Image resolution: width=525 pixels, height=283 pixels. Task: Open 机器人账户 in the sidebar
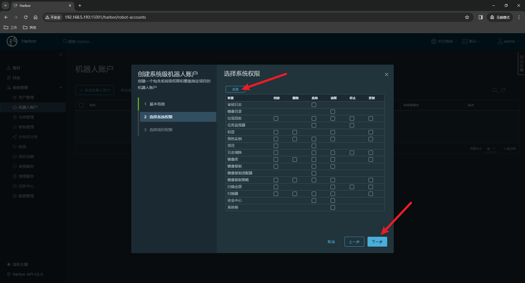[x=33, y=107]
